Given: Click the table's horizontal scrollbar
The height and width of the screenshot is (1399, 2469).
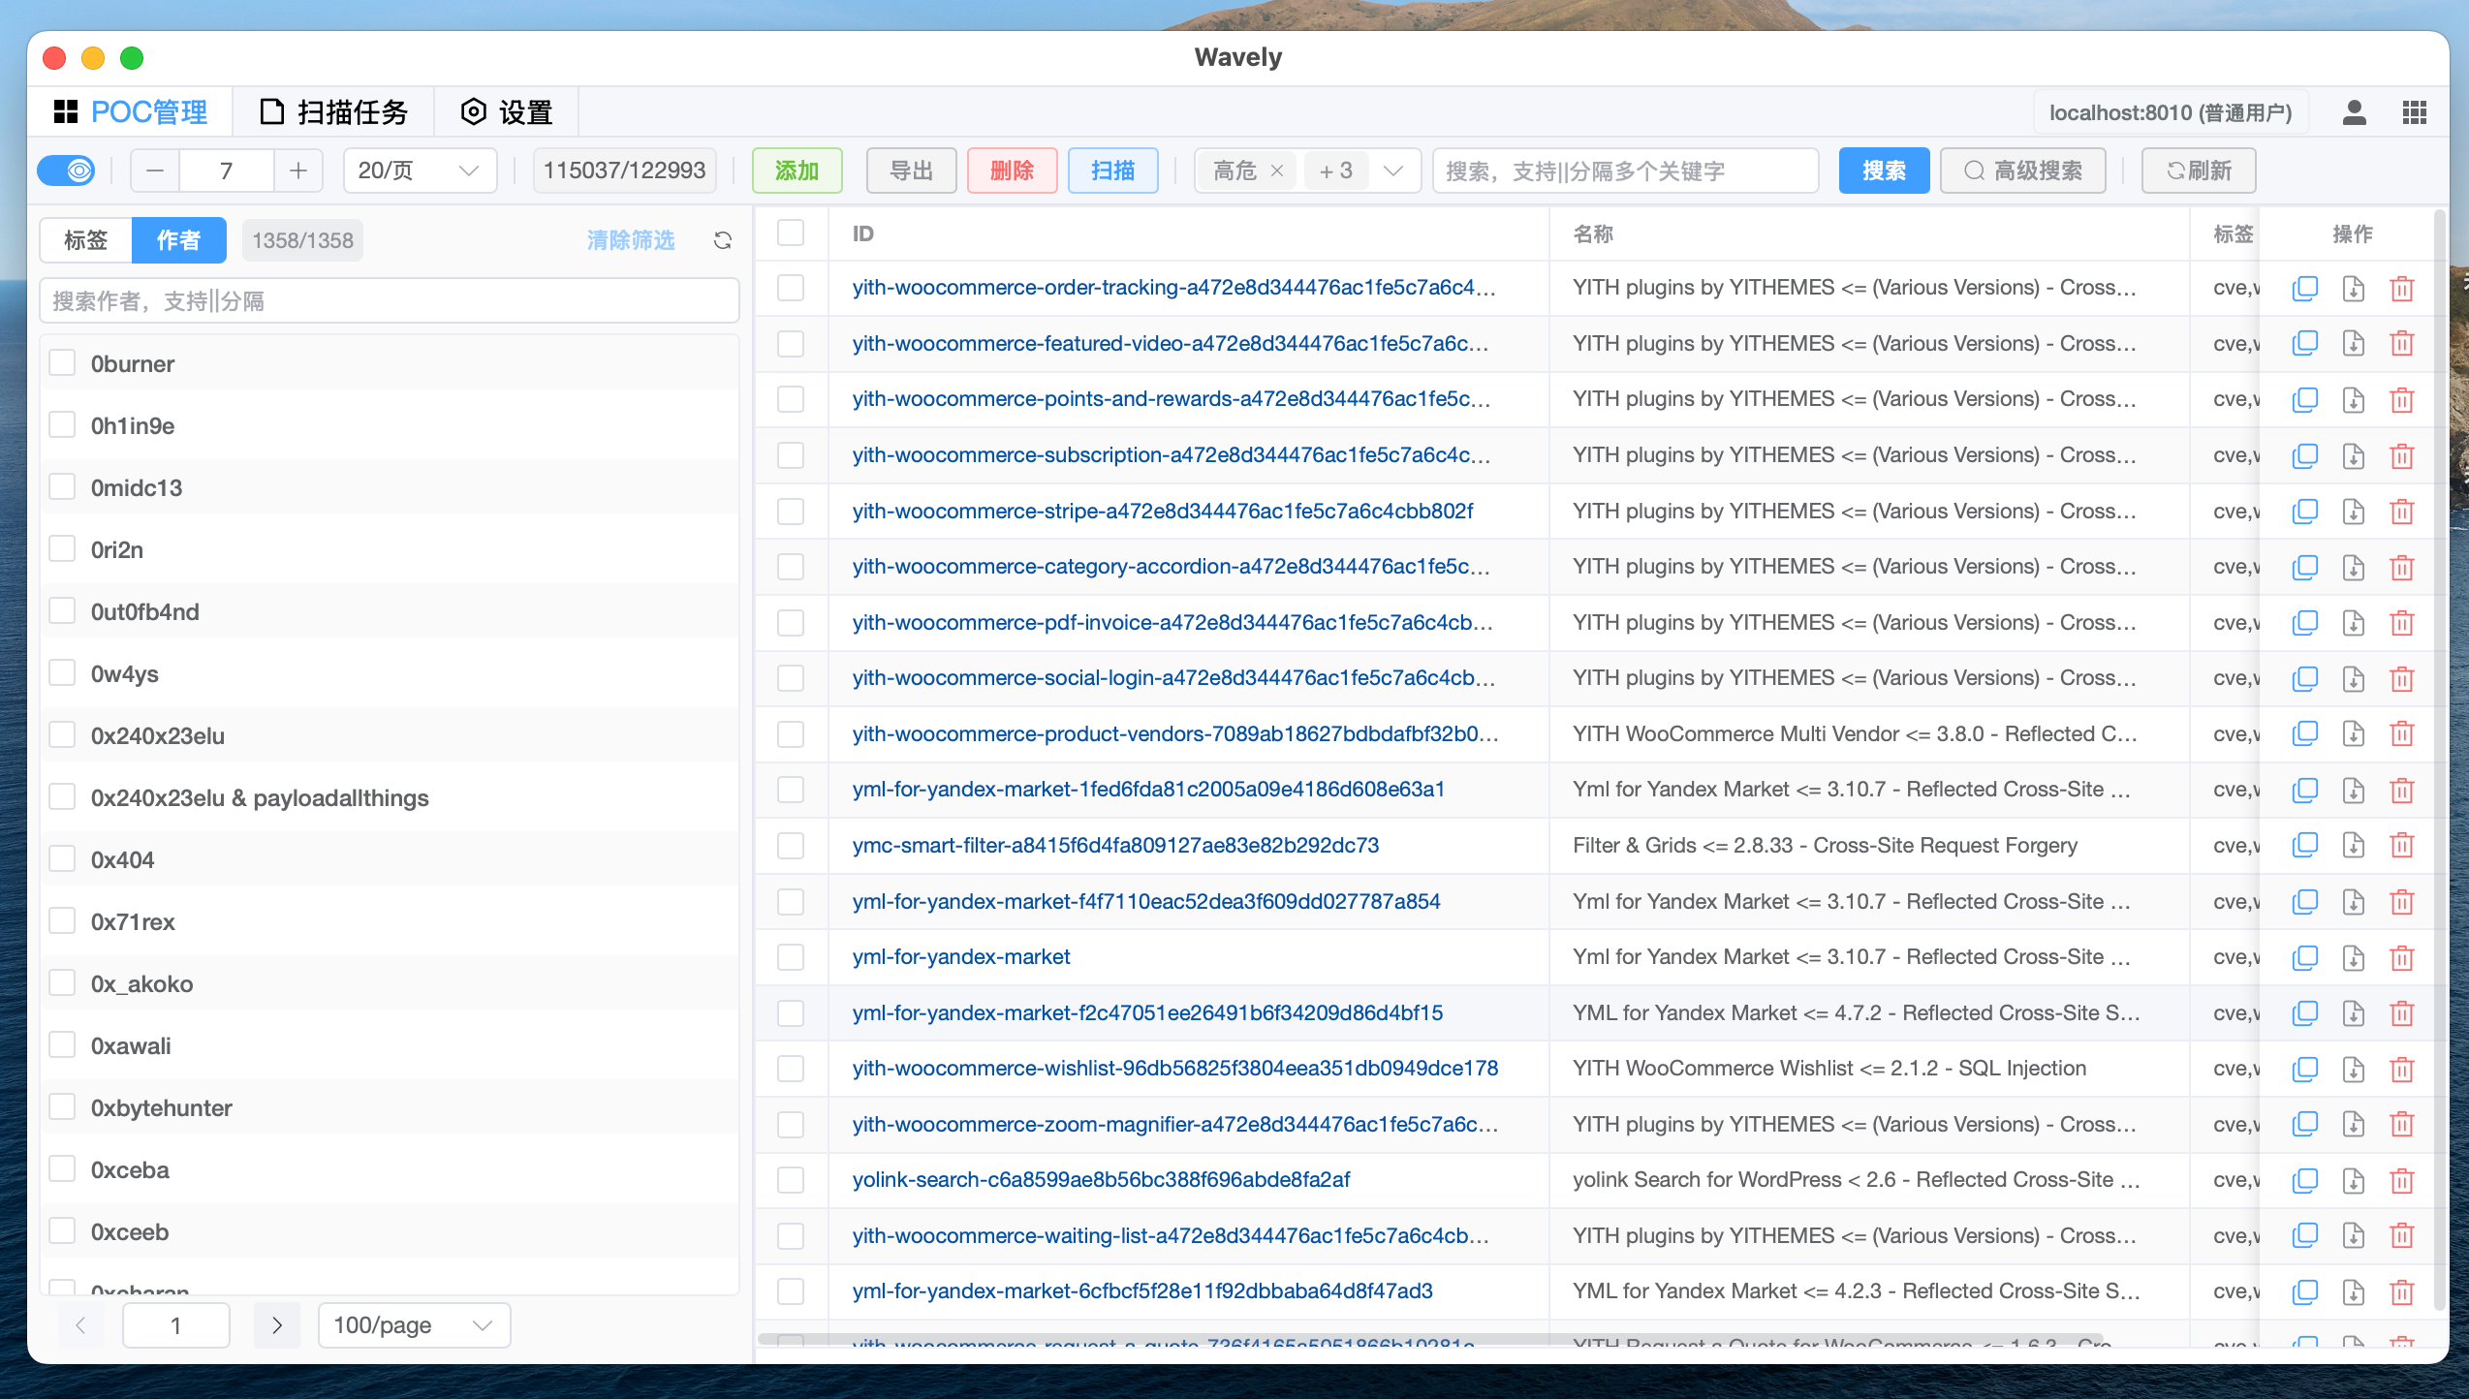Looking at the screenshot, I should tap(1430, 1339).
